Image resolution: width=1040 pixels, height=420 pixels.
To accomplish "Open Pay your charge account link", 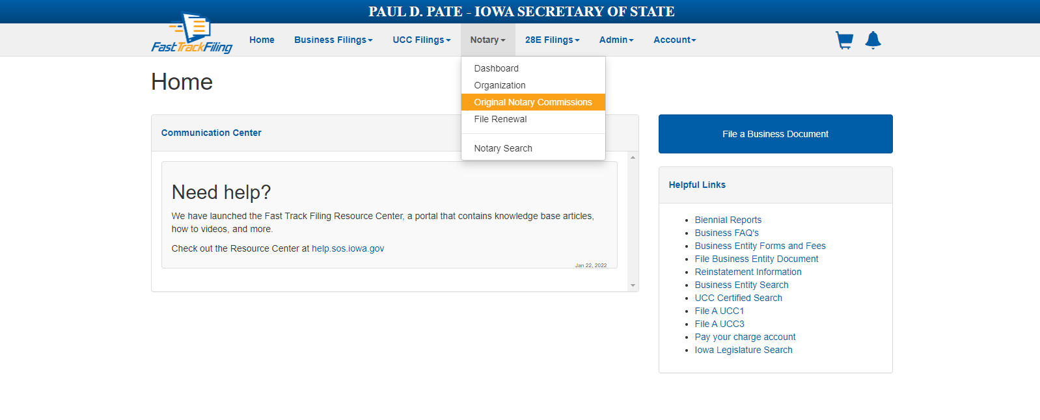I will [745, 337].
